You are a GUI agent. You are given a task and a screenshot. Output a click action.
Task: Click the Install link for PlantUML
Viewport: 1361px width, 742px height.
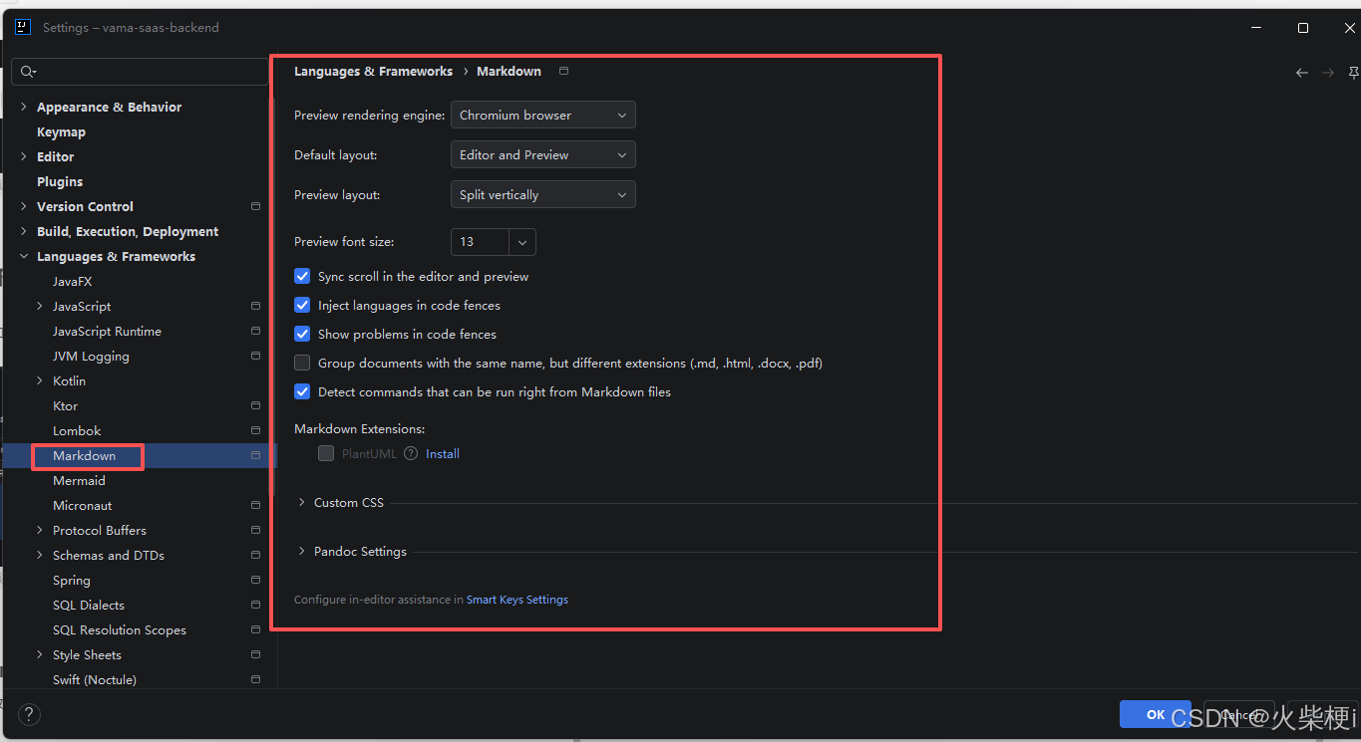(443, 453)
